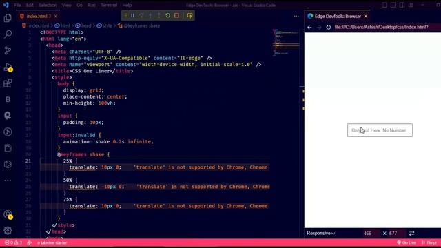The height and width of the screenshot is (248, 441).
Task: Click the index.html breadcrumb
Action: (x=36, y=25)
